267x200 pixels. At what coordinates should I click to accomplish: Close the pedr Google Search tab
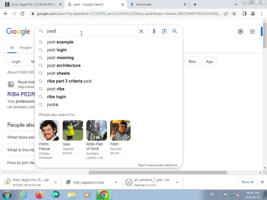[123, 4]
